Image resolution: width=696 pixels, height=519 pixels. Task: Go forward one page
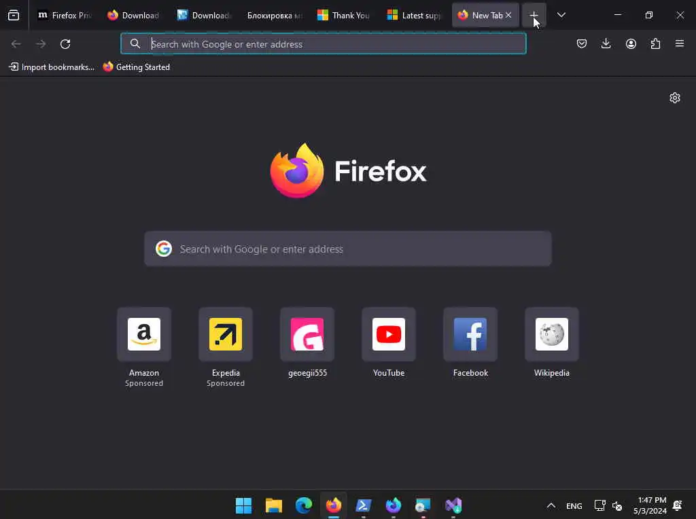click(41, 44)
